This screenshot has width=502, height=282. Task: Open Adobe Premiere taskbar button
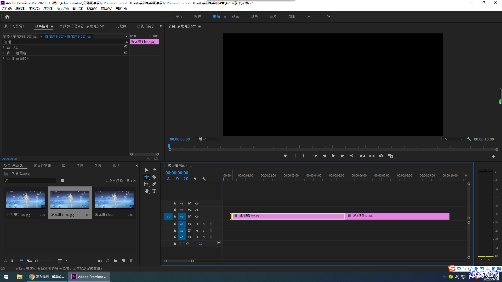tap(89, 277)
